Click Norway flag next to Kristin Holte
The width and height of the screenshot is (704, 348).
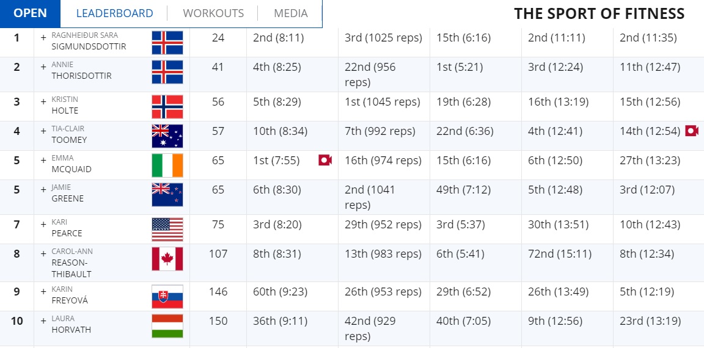click(167, 107)
